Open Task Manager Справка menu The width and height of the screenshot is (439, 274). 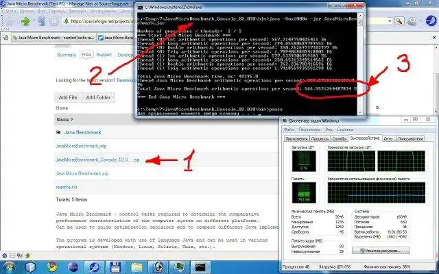[x=344, y=129]
